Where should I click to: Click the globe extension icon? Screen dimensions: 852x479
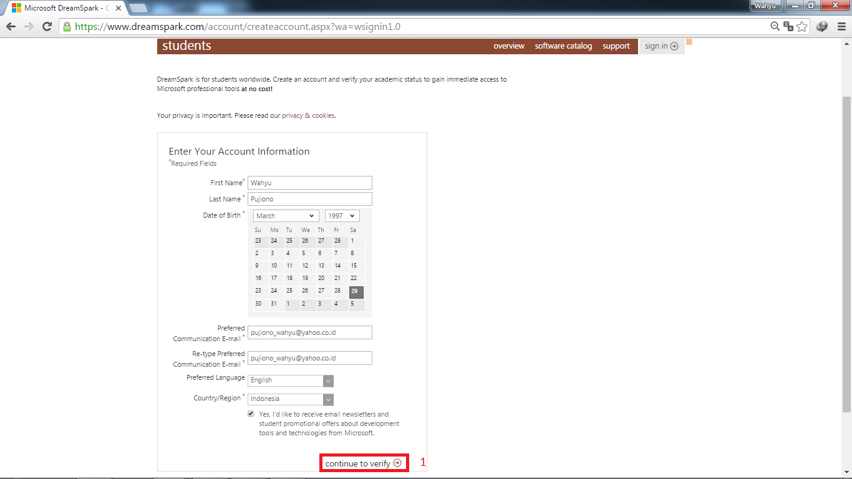point(822,26)
